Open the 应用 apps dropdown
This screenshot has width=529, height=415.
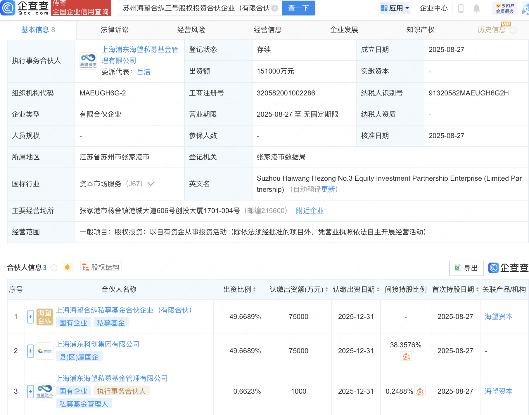(x=395, y=8)
